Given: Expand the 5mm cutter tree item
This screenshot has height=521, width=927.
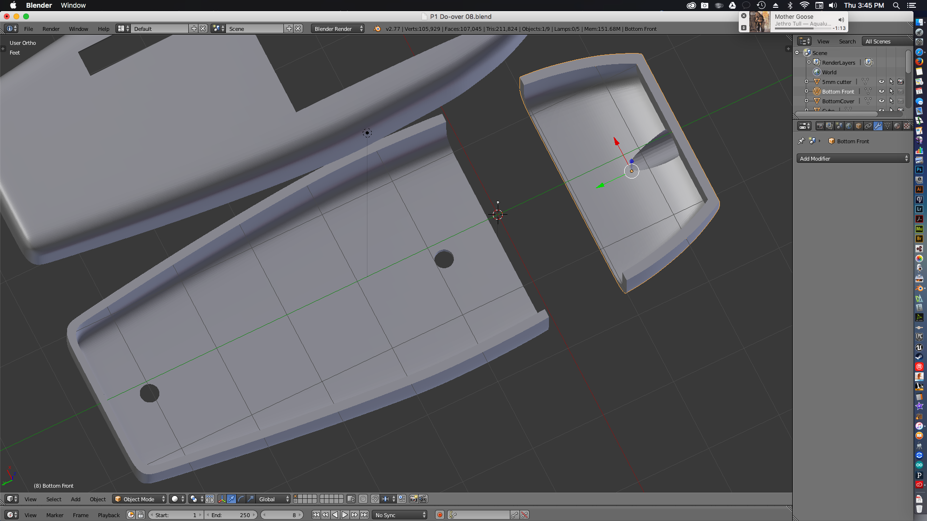Looking at the screenshot, I should [806, 82].
